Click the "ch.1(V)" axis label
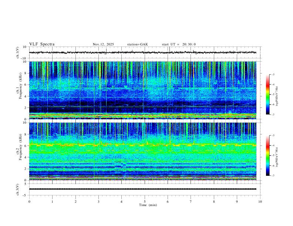 point(18,52)
